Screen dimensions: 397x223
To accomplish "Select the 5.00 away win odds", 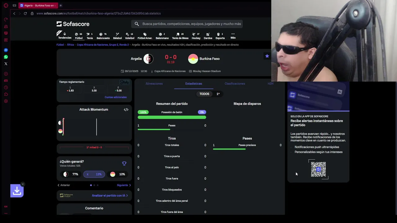I will tap(118, 89).
